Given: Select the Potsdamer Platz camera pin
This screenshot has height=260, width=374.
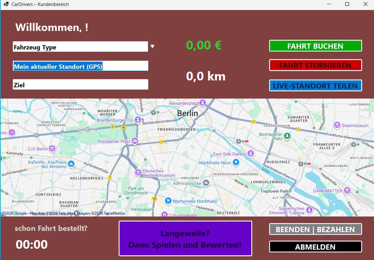Looking at the screenshot, I should click(x=135, y=141).
